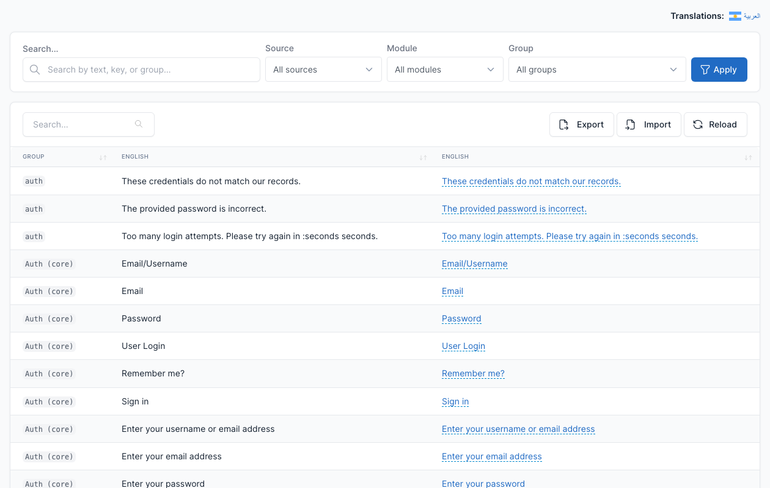Select the black 'Remember me?' source text
The width and height of the screenshot is (770, 488).
153,373
